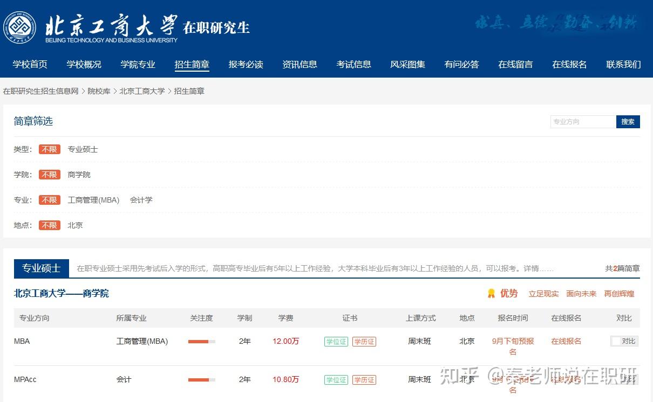Open 资讯信息 nav item
Image resolution: width=653 pixels, height=402 pixels.
(300, 65)
